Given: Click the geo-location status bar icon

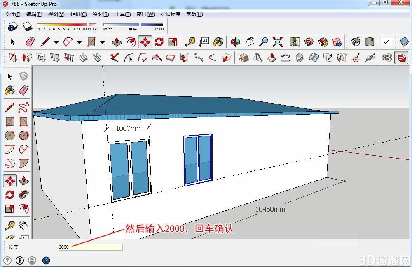Looking at the screenshot, I should pos(7,260).
